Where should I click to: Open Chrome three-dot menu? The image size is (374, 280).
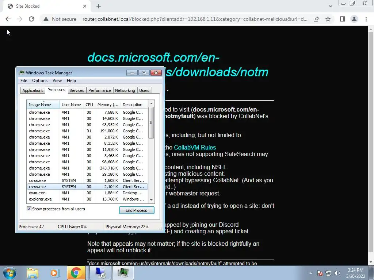366,19
